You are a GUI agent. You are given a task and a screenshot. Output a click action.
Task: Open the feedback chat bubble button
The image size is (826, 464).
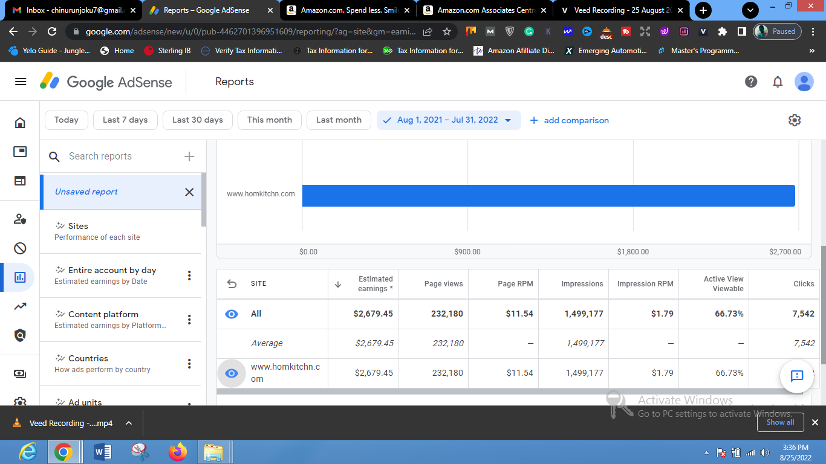[796, 376]
